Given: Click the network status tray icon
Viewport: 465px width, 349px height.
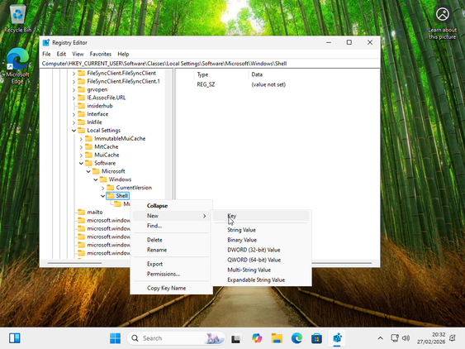Looking at the screenshot, I should click(395, 338).
